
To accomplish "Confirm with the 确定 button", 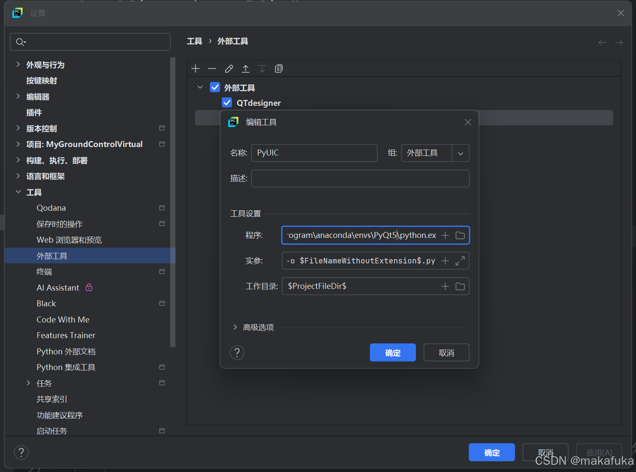I will tap(392, 352).
